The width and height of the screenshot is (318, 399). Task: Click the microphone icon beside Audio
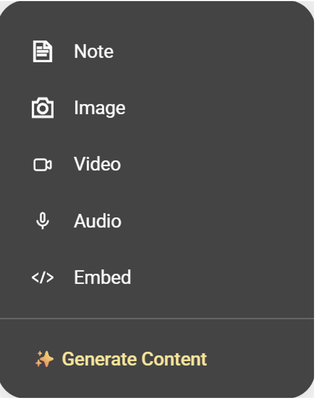(x=43, y=220)
